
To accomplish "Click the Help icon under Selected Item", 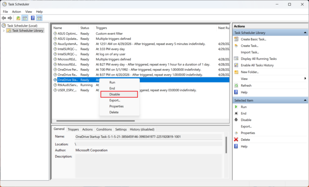I will click(236, 146).
